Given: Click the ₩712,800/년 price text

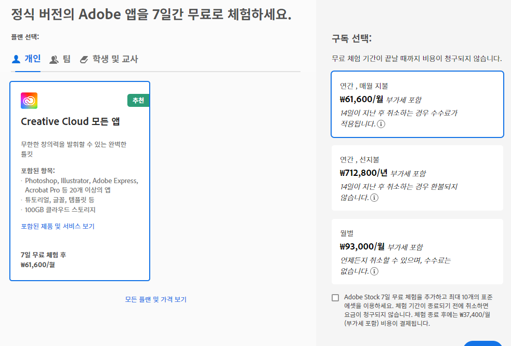Looking at the screenshot, I should (363, 173).
